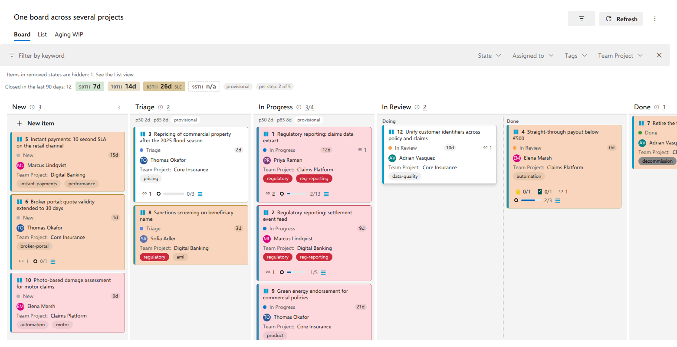Click the info icon beside the New column header
The width and height of the screenshot is (677, 347).
tap(32, 107)
